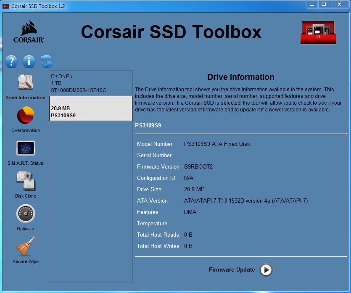Select the 1 TB ST1000DM003 drive entry
Image resolution: width=351 pixels, height=293 pixels.
[x=91, y=83]
